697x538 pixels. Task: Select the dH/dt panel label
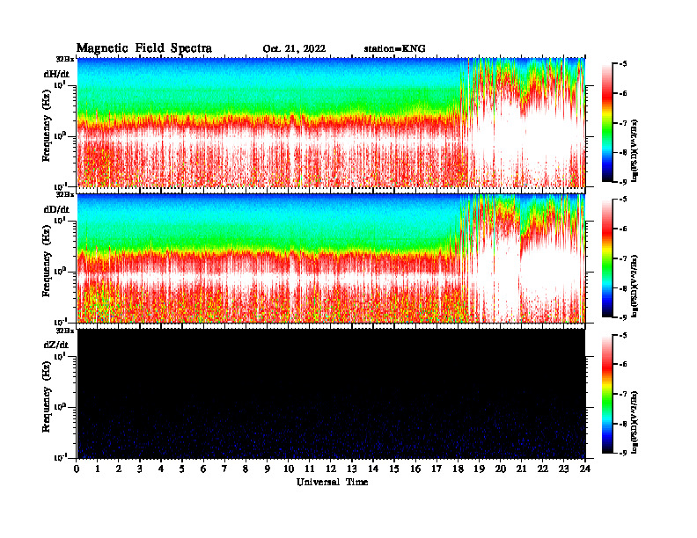click(x=56, y=74)
